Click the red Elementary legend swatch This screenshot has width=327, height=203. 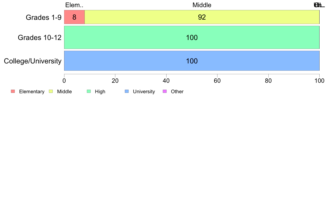13,91
